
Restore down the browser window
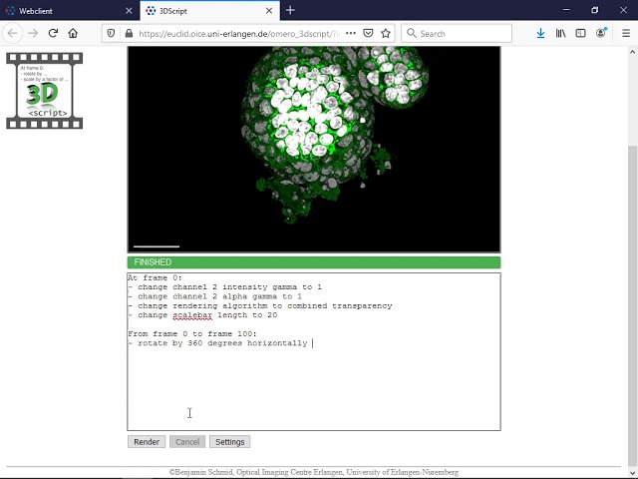[x=595, y=10]
